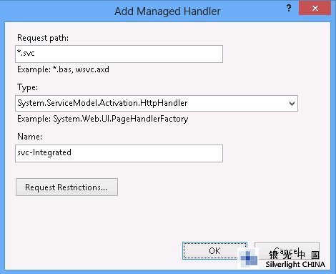
Task: Click into the Name field containing svc-Integrated
Action: coord(119,153)
